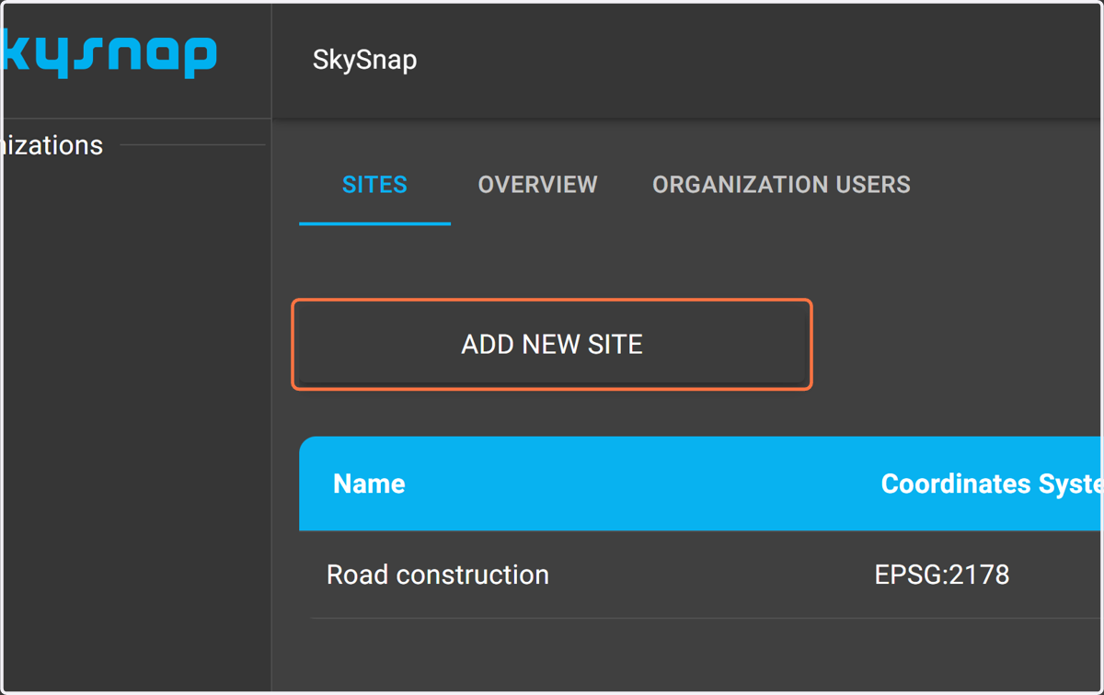Click the Coordinates System column header

pos(991,484)
